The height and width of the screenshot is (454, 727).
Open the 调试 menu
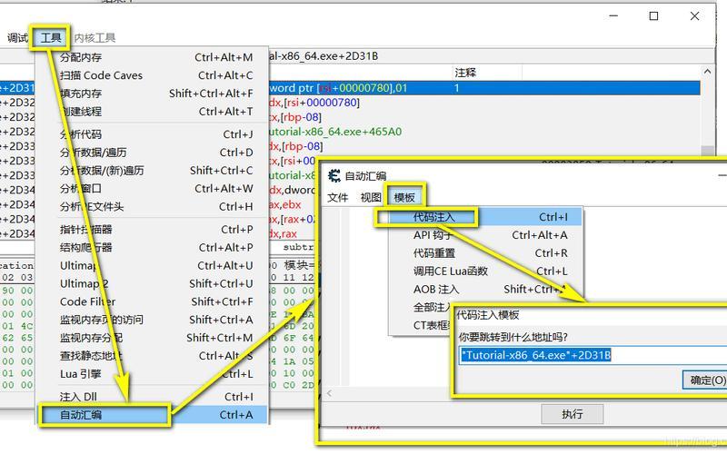pos(17,38)
